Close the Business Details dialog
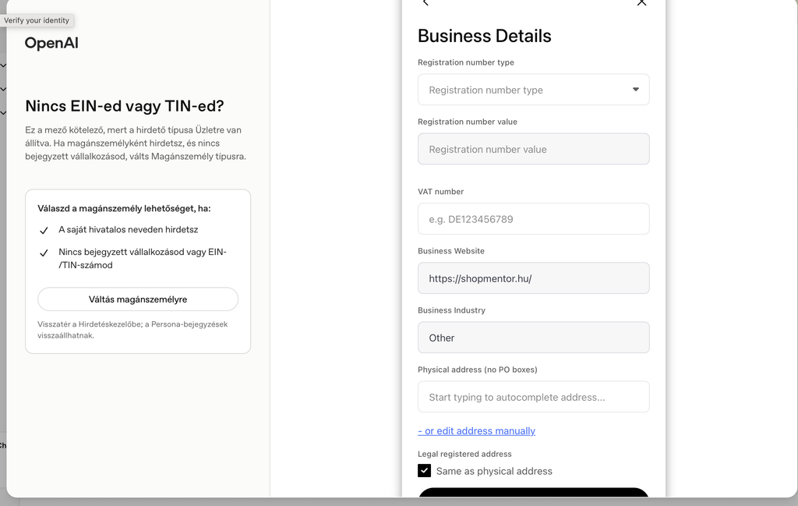The width and height of the screenshot is (798, 506). point(641,3)
